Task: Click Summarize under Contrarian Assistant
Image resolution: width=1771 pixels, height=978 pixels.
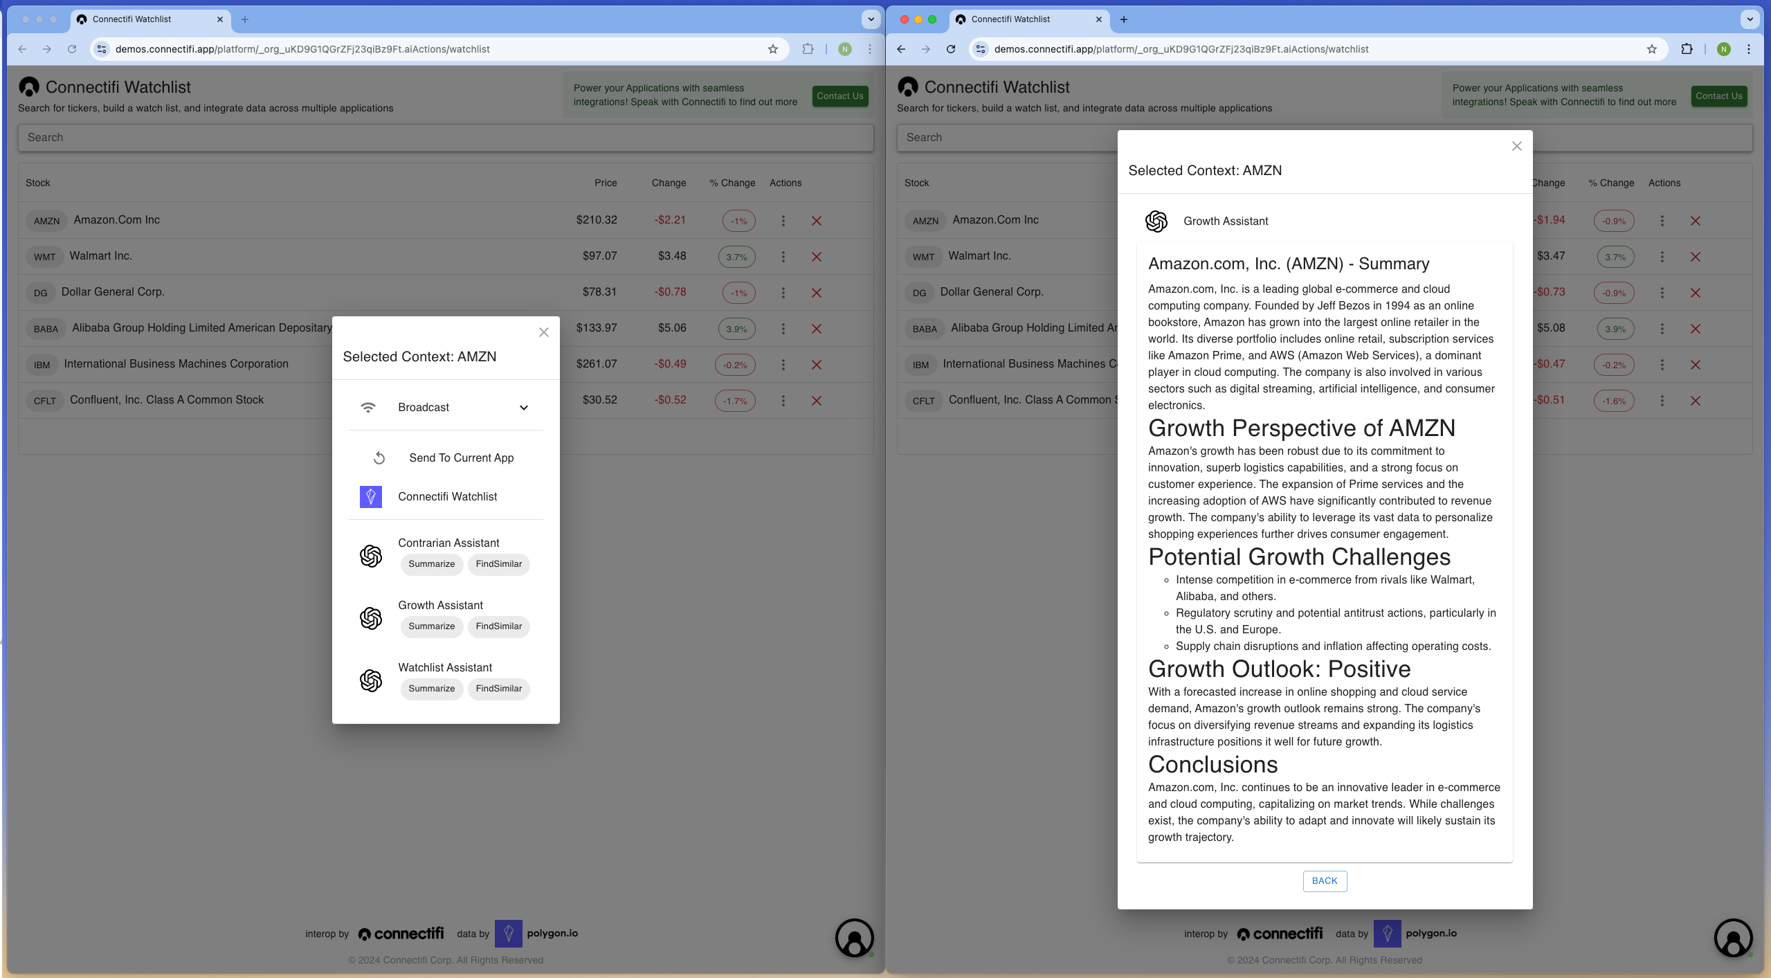Action: point(432,564)
